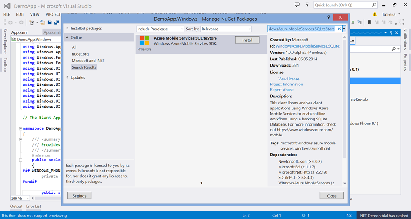
Task: Open the New Project dropdown arrow
Action: [37, 22]
